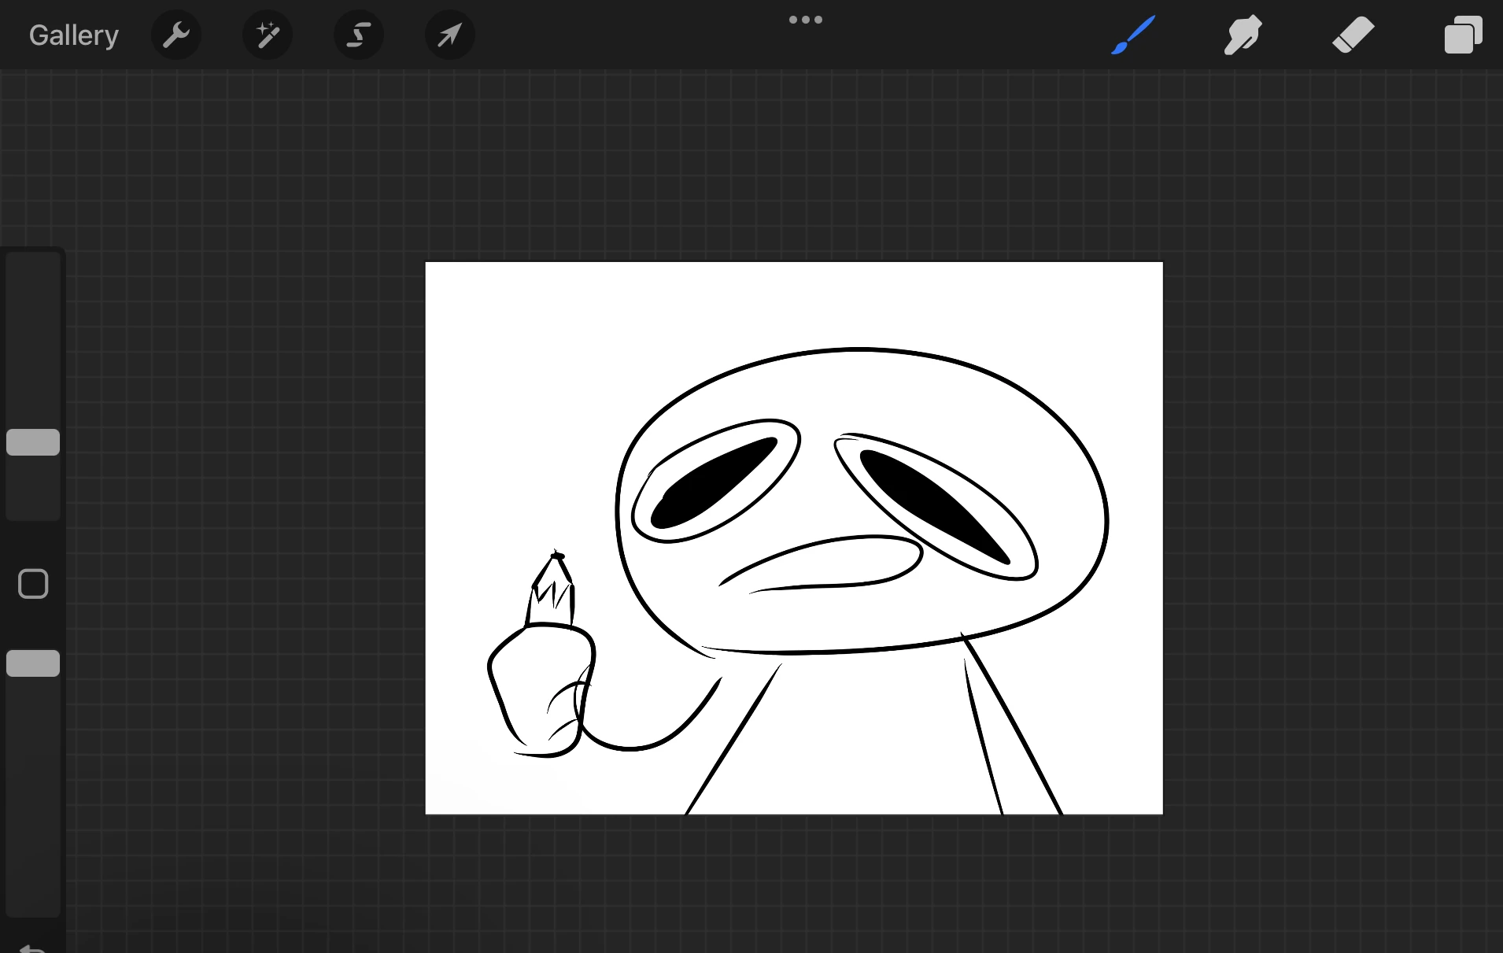The height and width of the screenshot is (953, 1503).
Task: Open the canvas options with the three dots
Action: pyautogui.click(x=805, y=19)
